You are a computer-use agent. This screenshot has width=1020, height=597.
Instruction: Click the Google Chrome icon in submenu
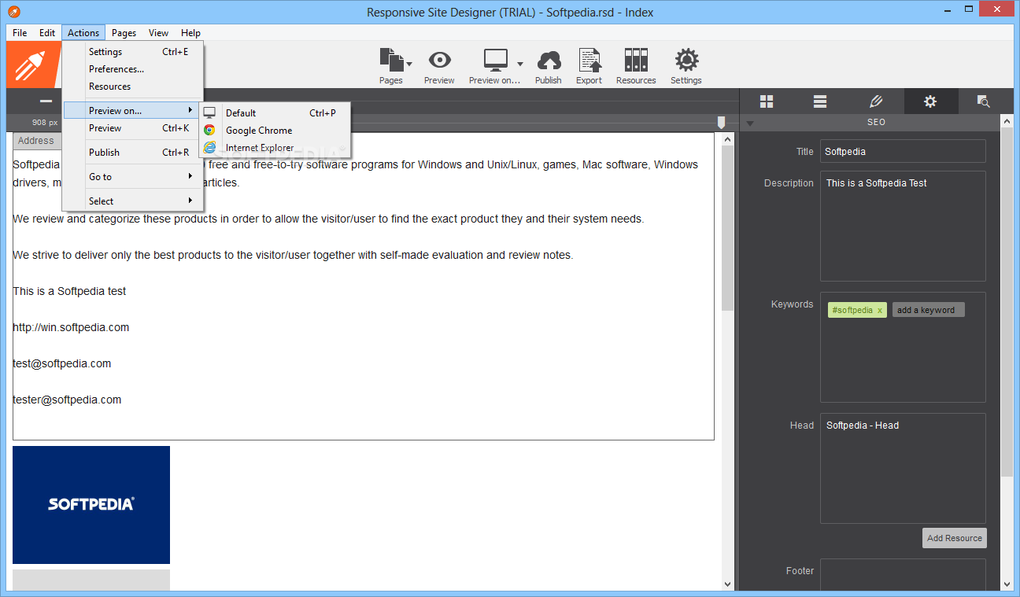click(x=209, y=131)
